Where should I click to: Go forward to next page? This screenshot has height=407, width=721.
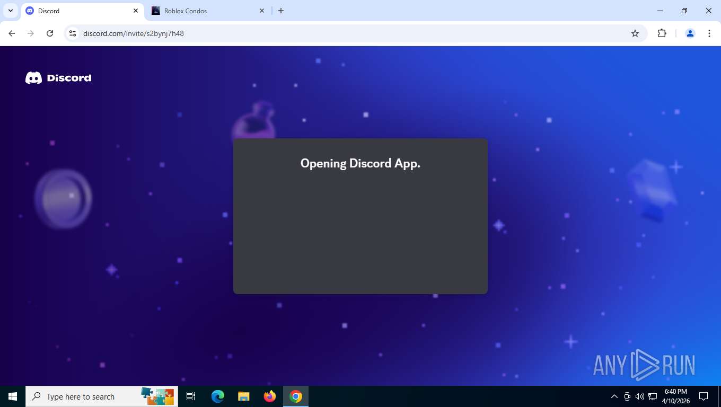(x=31, y=33)
